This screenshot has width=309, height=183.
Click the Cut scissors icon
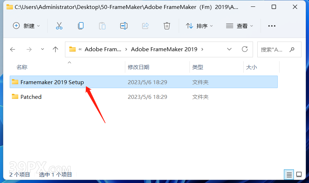[x=59, y=26]
